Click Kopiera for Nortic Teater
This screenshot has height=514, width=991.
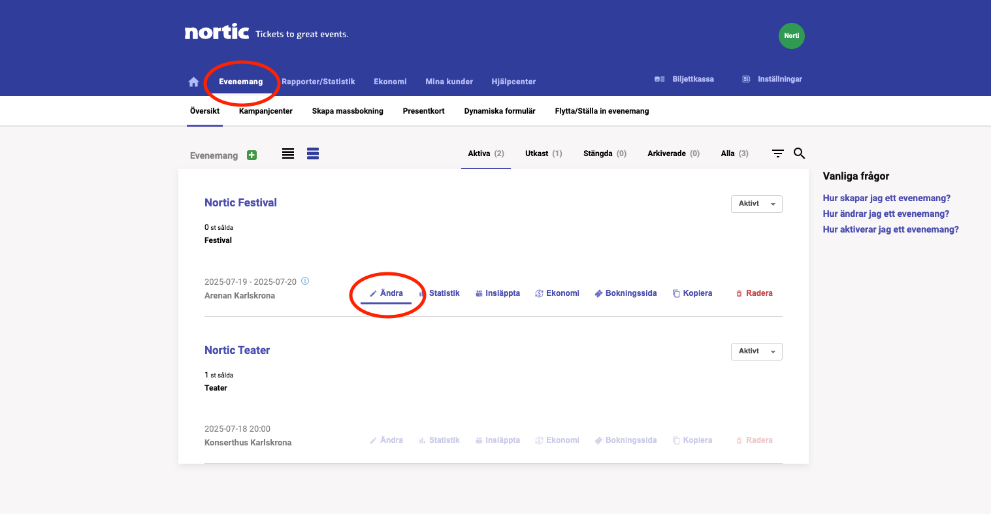click(x=692, y=440)
